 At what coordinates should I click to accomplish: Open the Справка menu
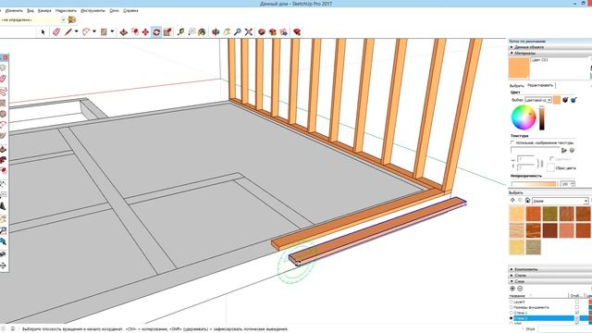[x=130, y=10]
